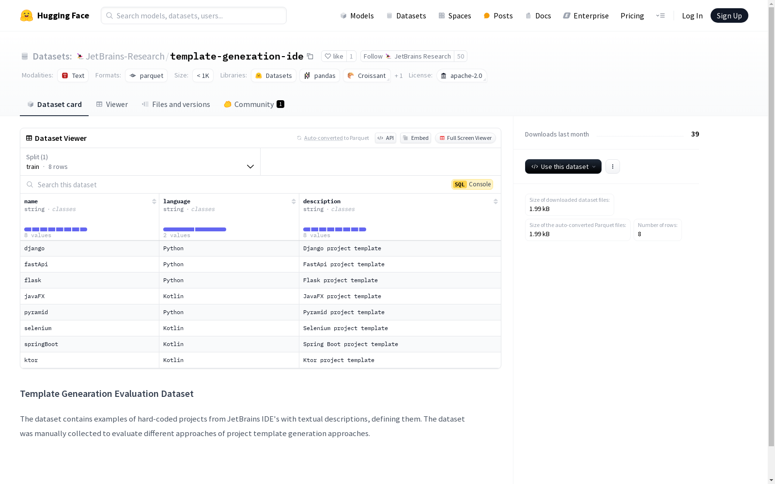Click the Embed button
Image resolution: width=775 pixels, height=484 pixels.
pos(416,138)
